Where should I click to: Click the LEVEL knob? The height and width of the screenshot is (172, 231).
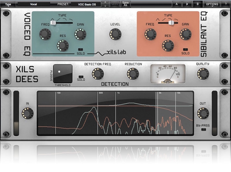pyautogui.click(x=115, y=34)
